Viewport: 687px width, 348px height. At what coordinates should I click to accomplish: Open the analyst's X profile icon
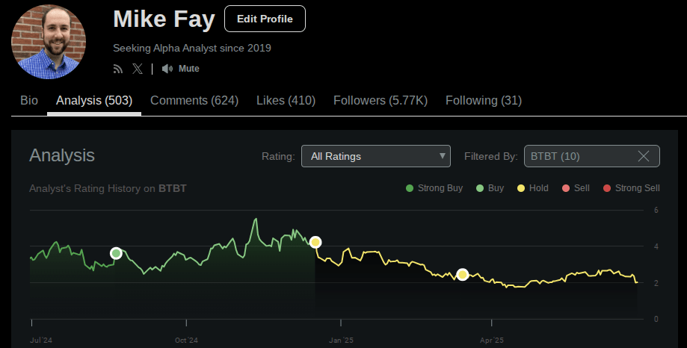click(138, 69)
